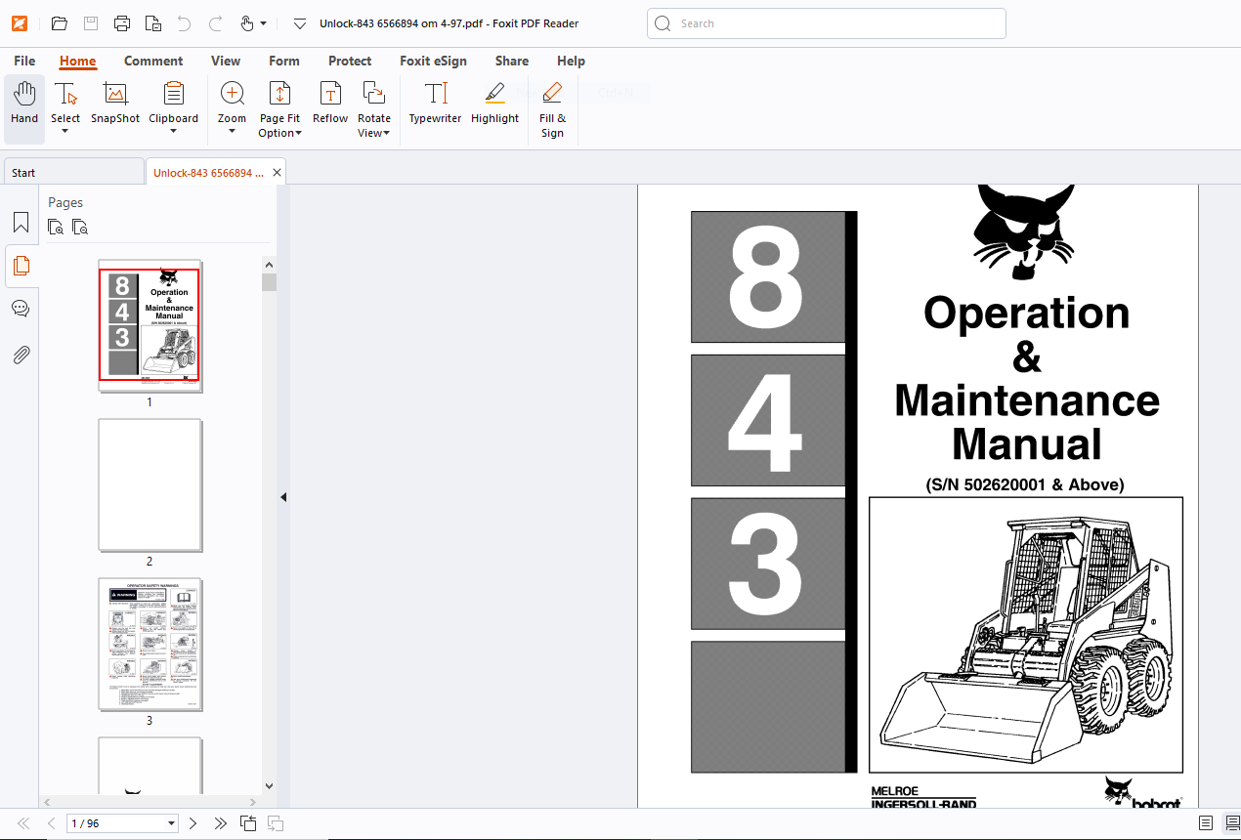Open the touch mode dropdown arrow

(x=263, y=23)
